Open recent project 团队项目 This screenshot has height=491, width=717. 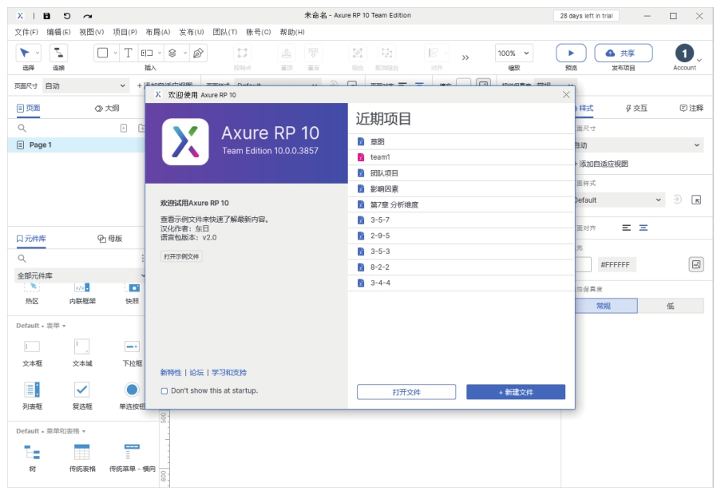(x=384, y=173)
